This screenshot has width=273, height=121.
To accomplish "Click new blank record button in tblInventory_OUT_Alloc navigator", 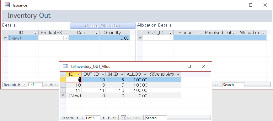I will [115, 118].
